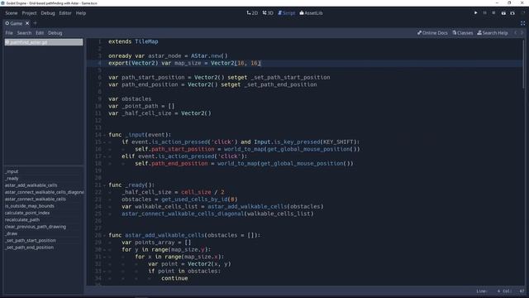Collapse func _ready fold arrow

pyautogui.click(x=104, y=185)
